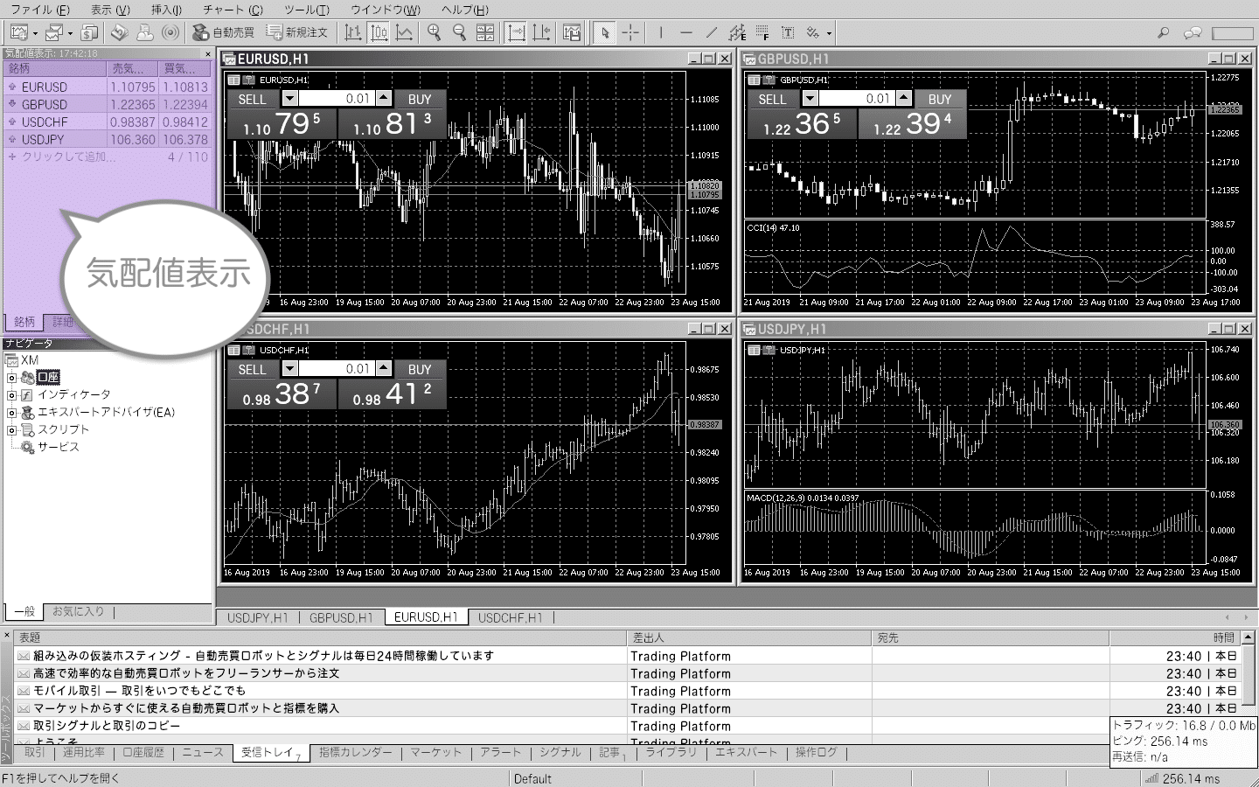Expand the インディケータ tree node

(11, 395)
